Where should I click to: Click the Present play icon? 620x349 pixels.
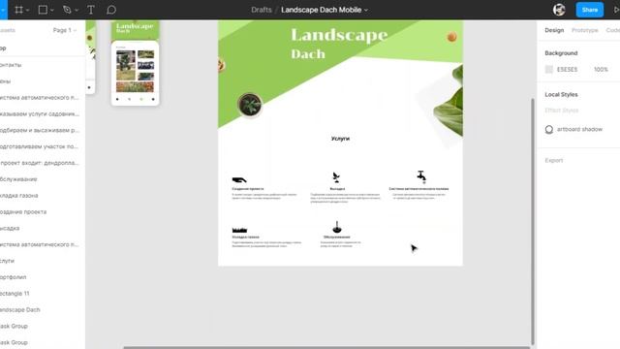616,10
